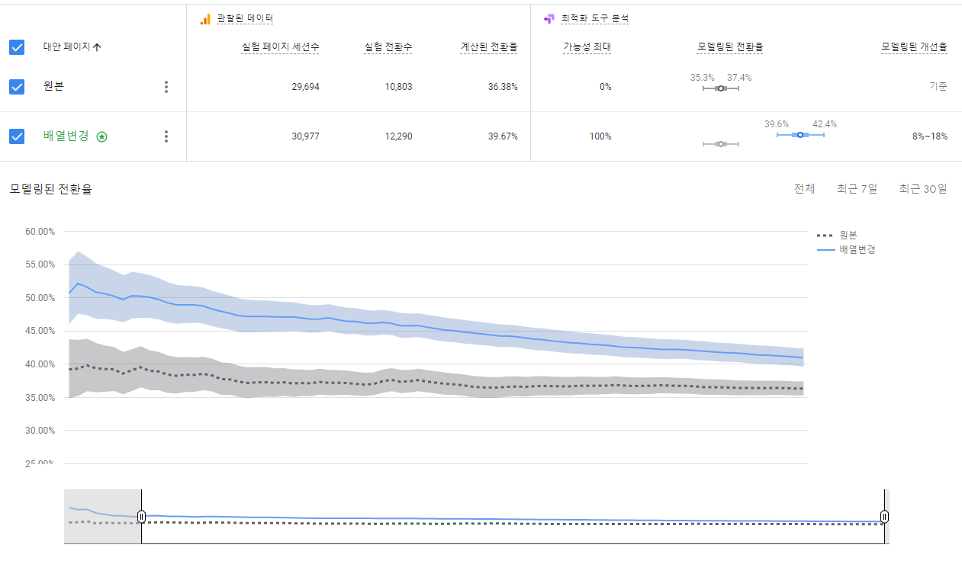This screenshot has width=962, height=564.
Task: Sort by the 대안 페이지 column header
Action: (66, 47)
